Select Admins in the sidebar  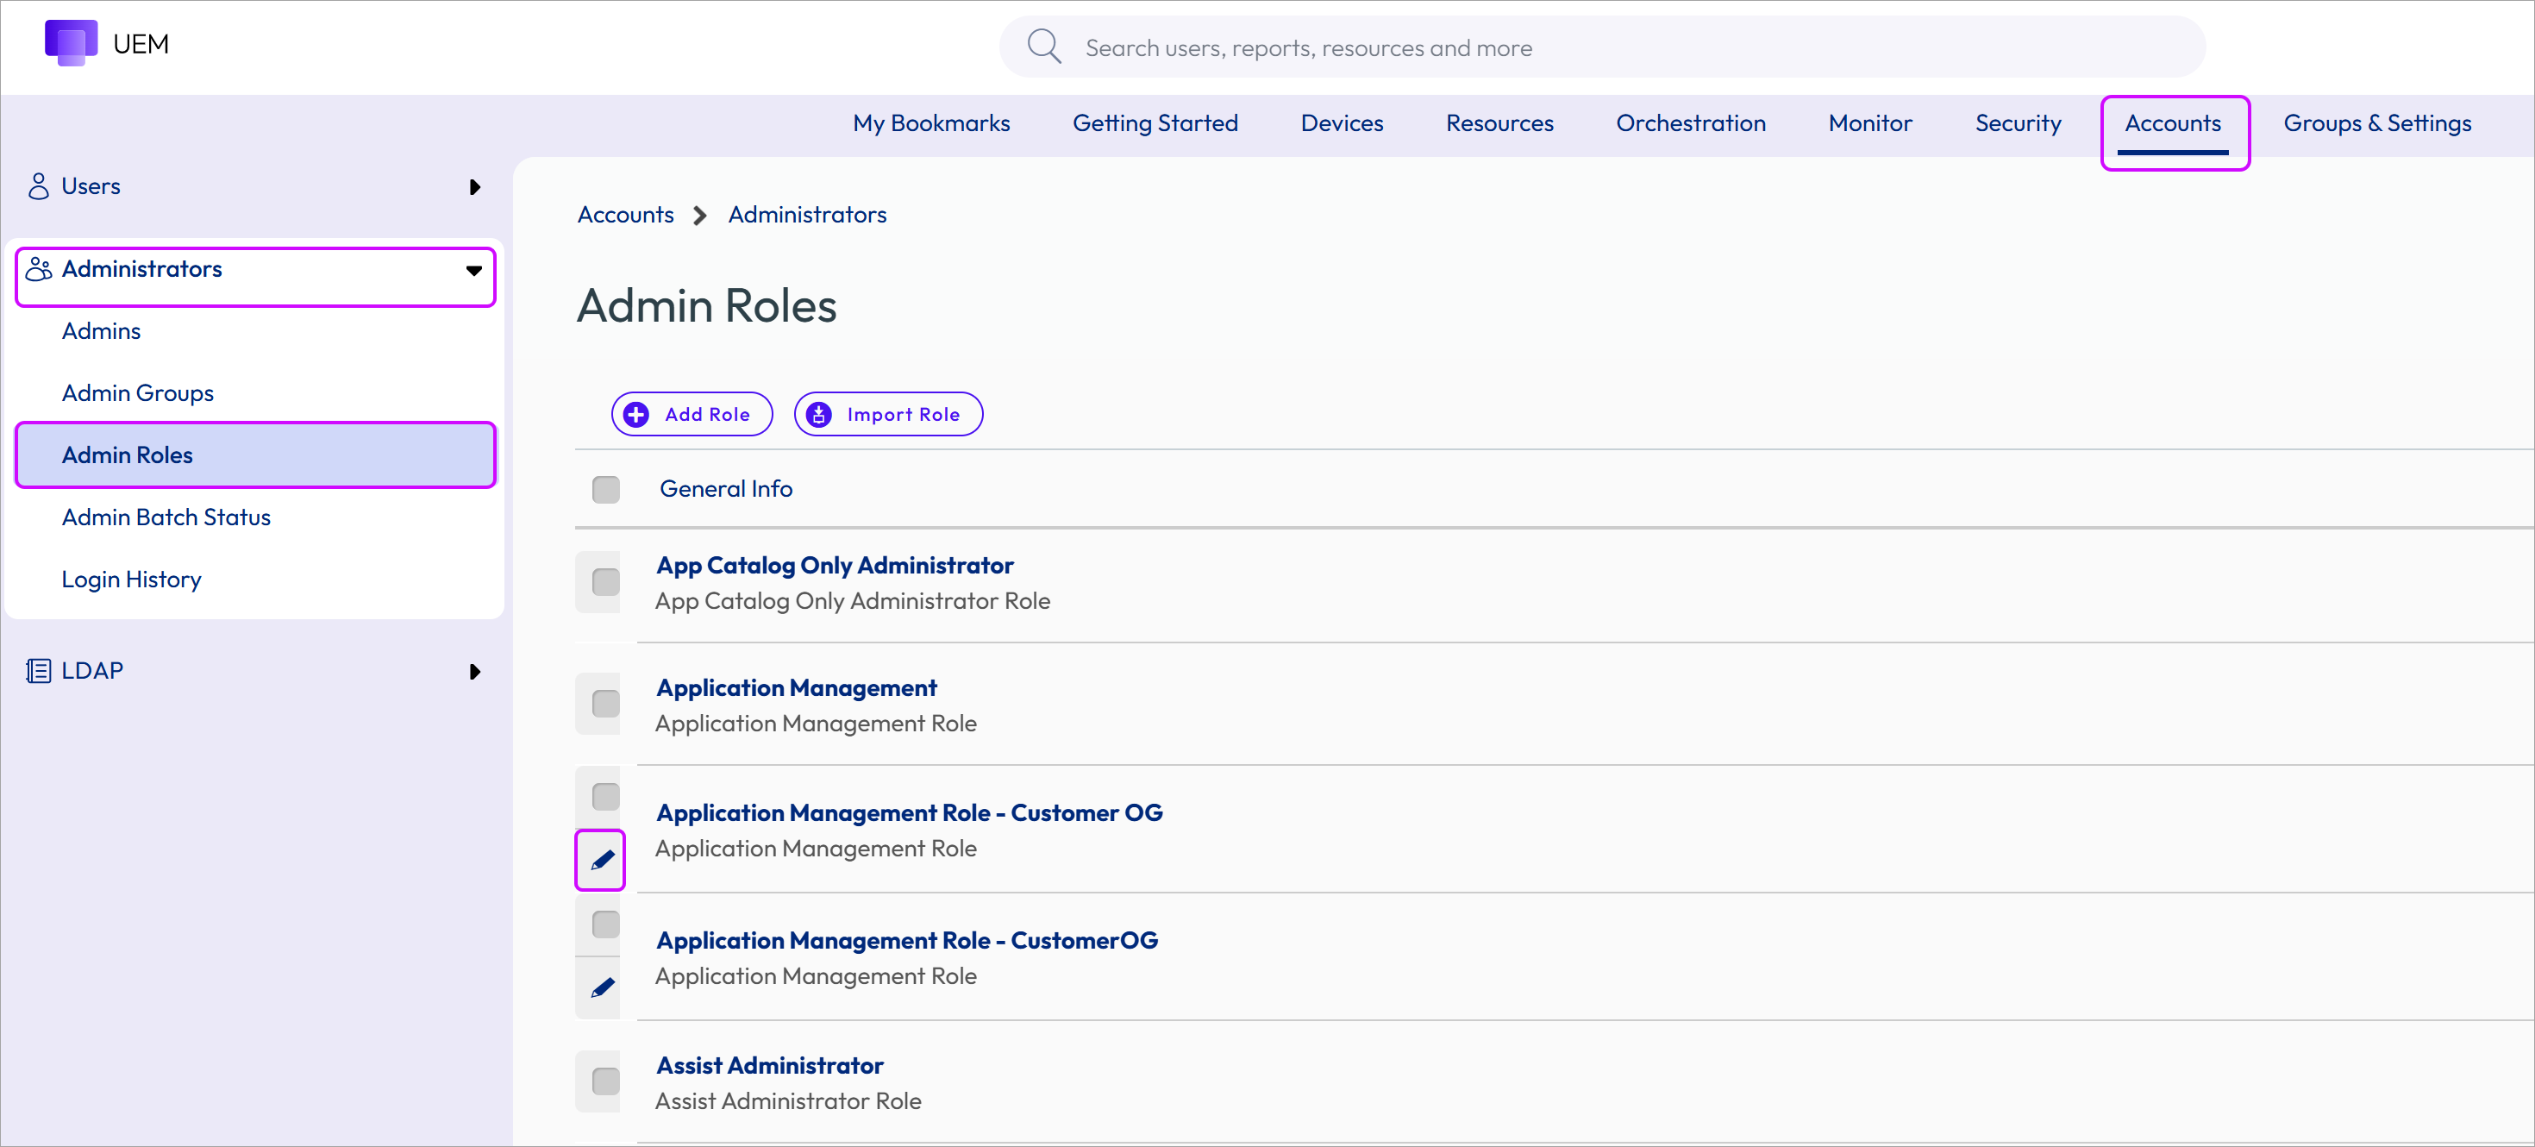[100, 331]
